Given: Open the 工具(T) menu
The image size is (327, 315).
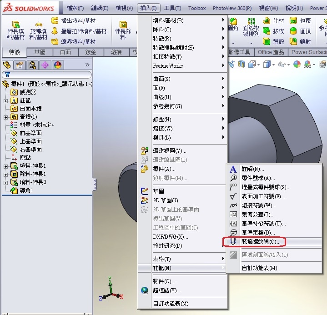Looking at the screenshot, I should [172, 8].
